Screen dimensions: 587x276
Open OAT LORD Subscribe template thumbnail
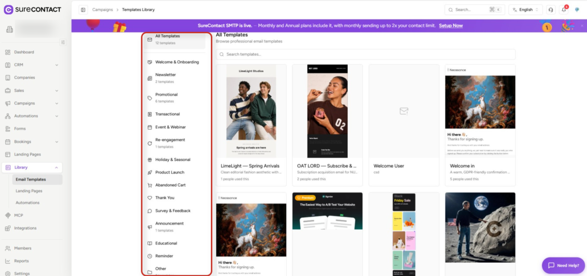point(327,111)
